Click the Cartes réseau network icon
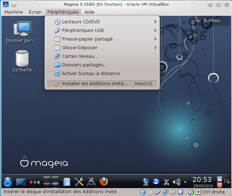The height and width of the screenshot is (196, 232). [x=57, y=56]
